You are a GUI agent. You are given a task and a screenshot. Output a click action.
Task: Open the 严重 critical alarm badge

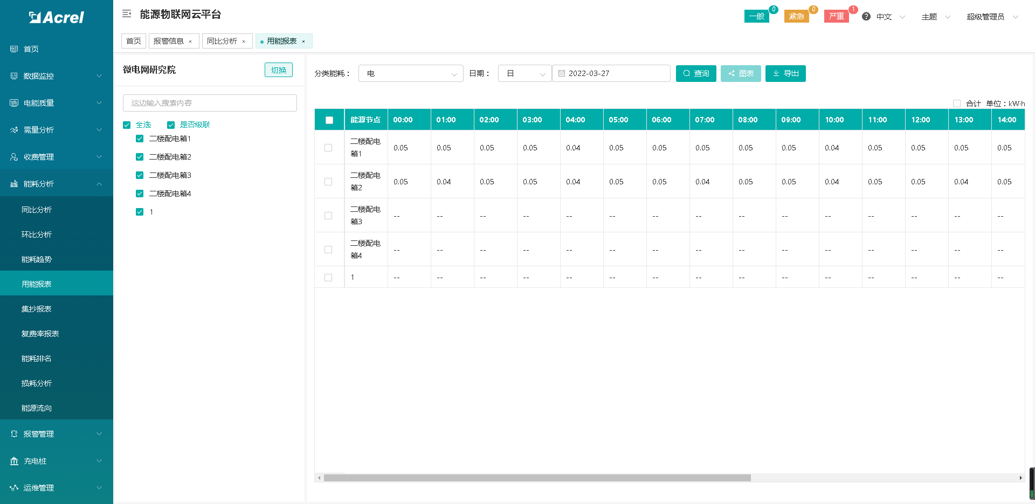coord(836,16)
